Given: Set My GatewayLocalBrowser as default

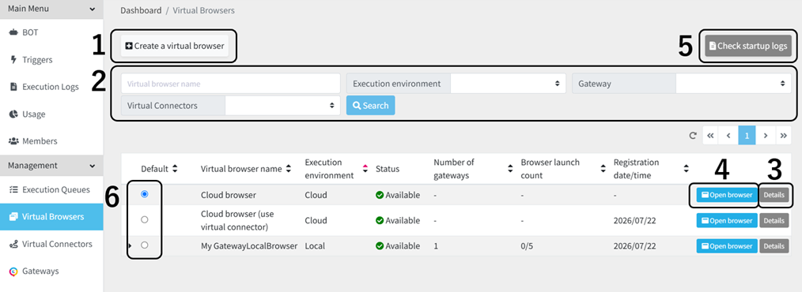Looking at the screenshot, I should pyautogui.click(x=144, y=245).
